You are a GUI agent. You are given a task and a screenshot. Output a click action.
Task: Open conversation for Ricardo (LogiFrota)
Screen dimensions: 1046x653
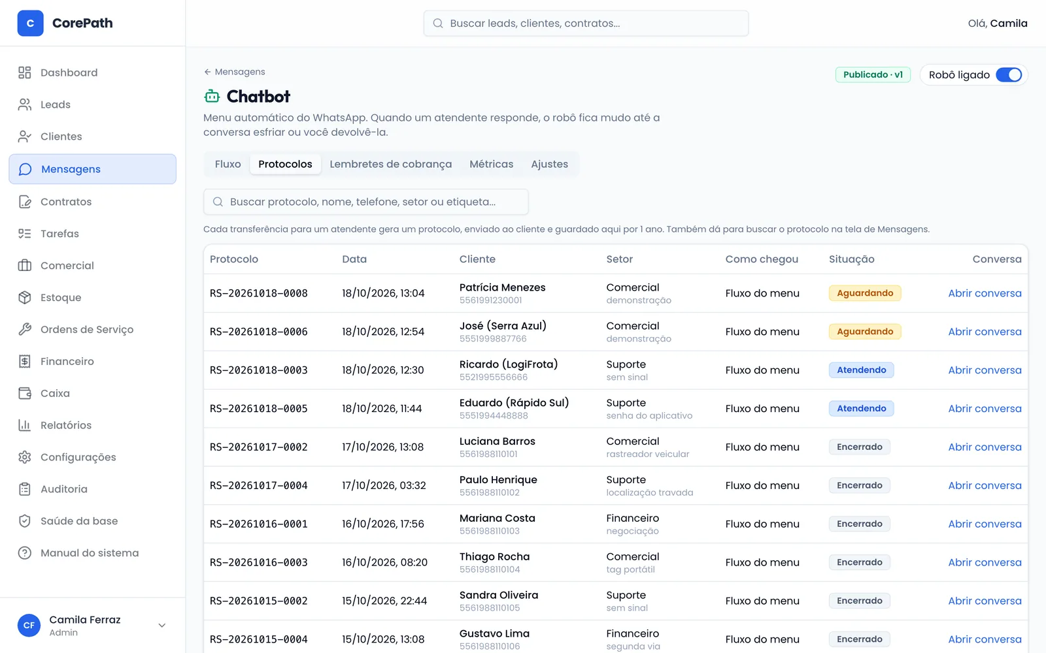(985, 370)
